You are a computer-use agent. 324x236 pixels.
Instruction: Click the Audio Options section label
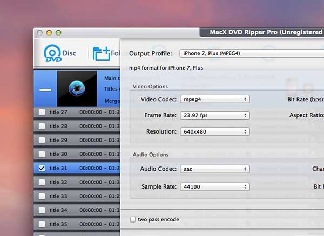[151, 155]
